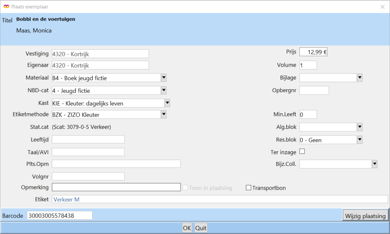Screen dimensions: 390x234
Task: Close the Plaats exemplaar window
Action: click(x=382, y=6)
